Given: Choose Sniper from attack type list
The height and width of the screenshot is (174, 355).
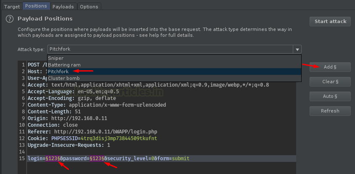Looking at the screenshot, I should point(56,58).
